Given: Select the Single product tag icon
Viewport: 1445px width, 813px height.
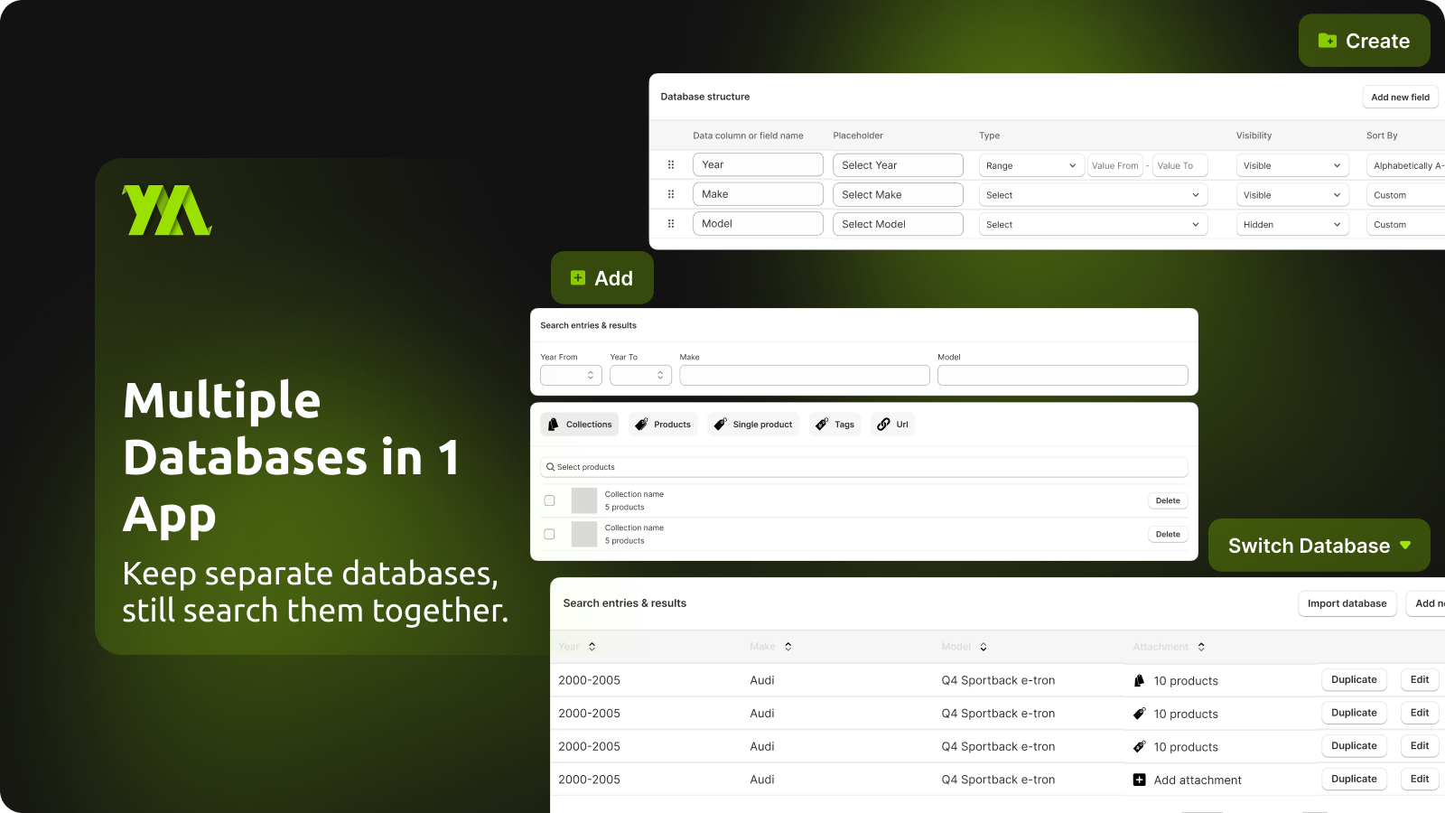Looking at the screenshot, I should coord(720,424).
